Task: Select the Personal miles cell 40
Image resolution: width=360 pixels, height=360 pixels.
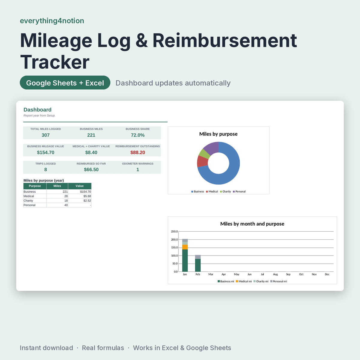Action: [57, 205]
